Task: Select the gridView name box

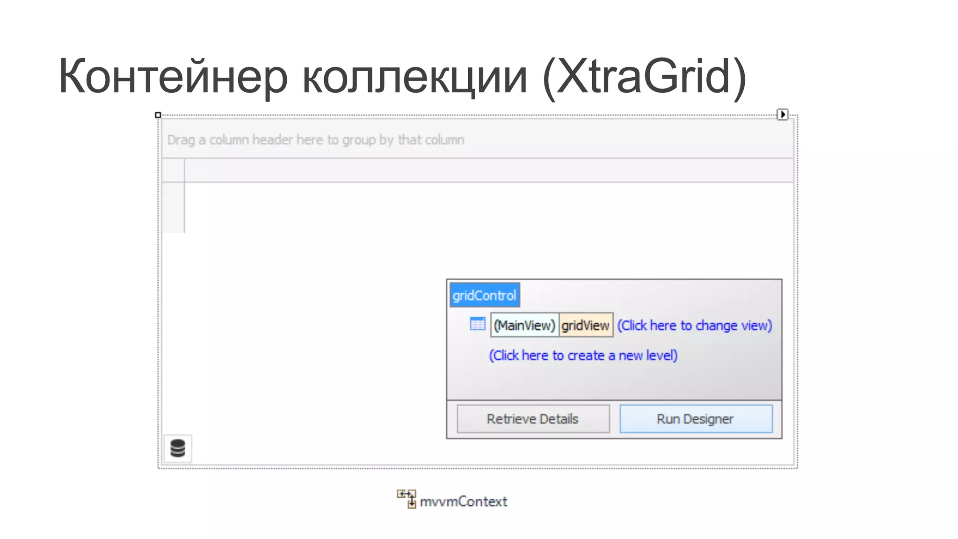Action: (586, 325)
